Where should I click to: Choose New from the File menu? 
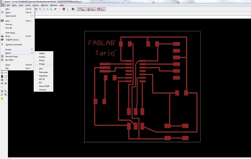[17, 9]
